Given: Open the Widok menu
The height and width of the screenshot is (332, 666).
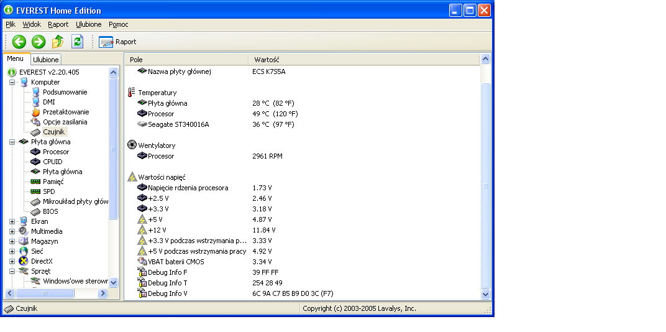Looking at the screenshot, I should pyautogui.click(x=32, y=24).
